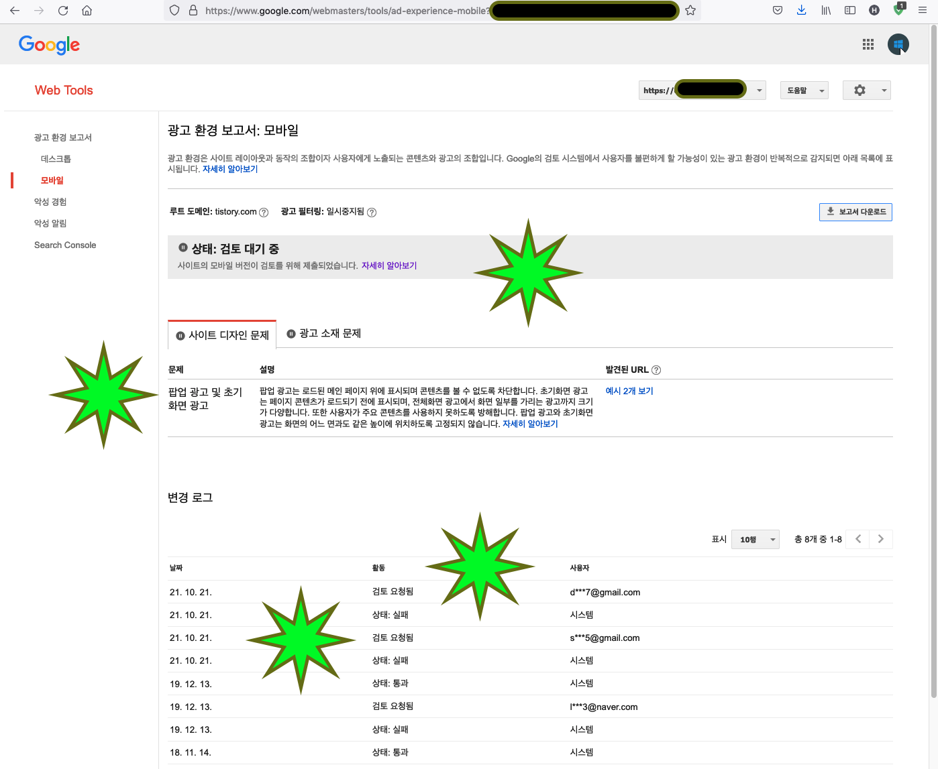This screenshot has width=938, height=769.
Task: Reload the page with refresh icon
Action: tap(63, 11)
